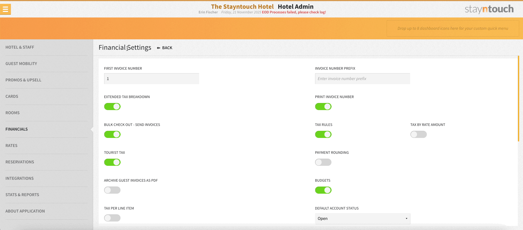
Task: Enable Tax Per Line Item
Action: point(112,218)
